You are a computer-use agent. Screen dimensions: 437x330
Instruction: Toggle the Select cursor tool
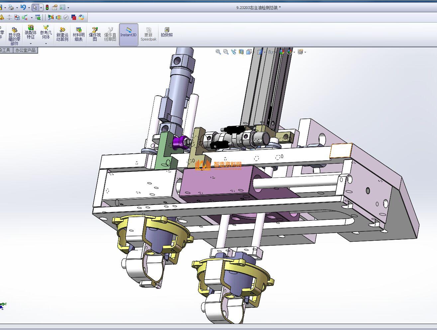(35, 7)
